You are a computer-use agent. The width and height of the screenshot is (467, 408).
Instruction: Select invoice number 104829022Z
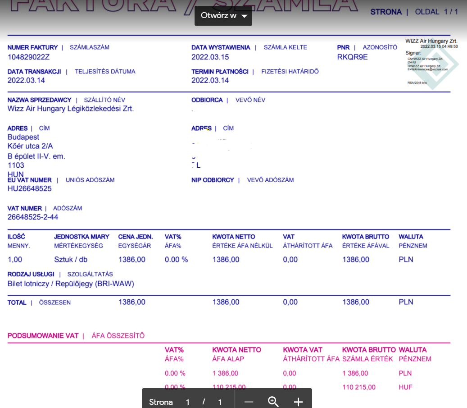click(28, 57)
